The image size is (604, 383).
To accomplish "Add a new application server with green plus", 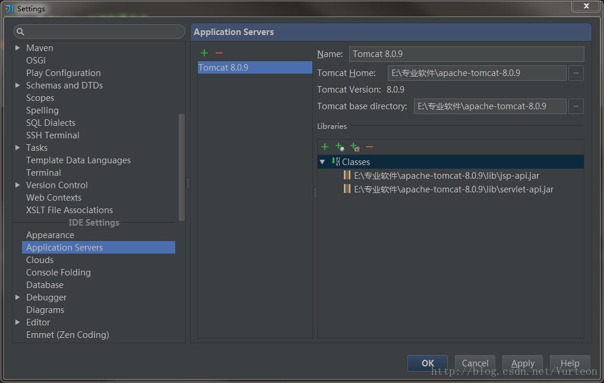I will point(204,53).
